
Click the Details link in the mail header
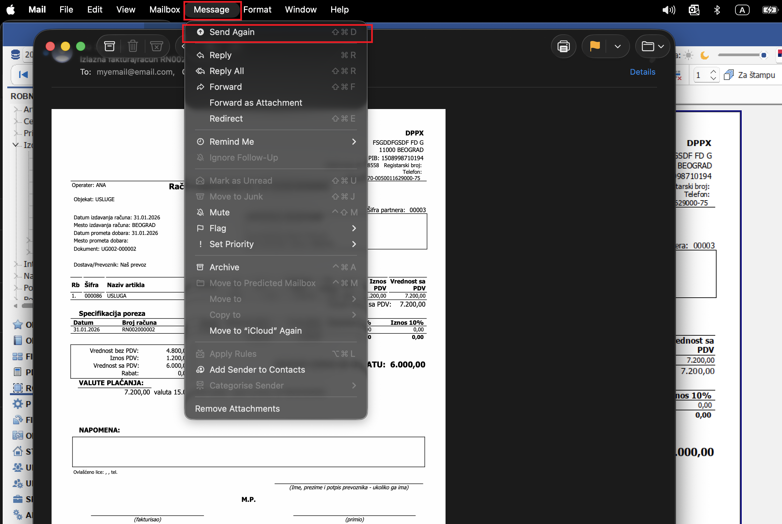(642, 72)
